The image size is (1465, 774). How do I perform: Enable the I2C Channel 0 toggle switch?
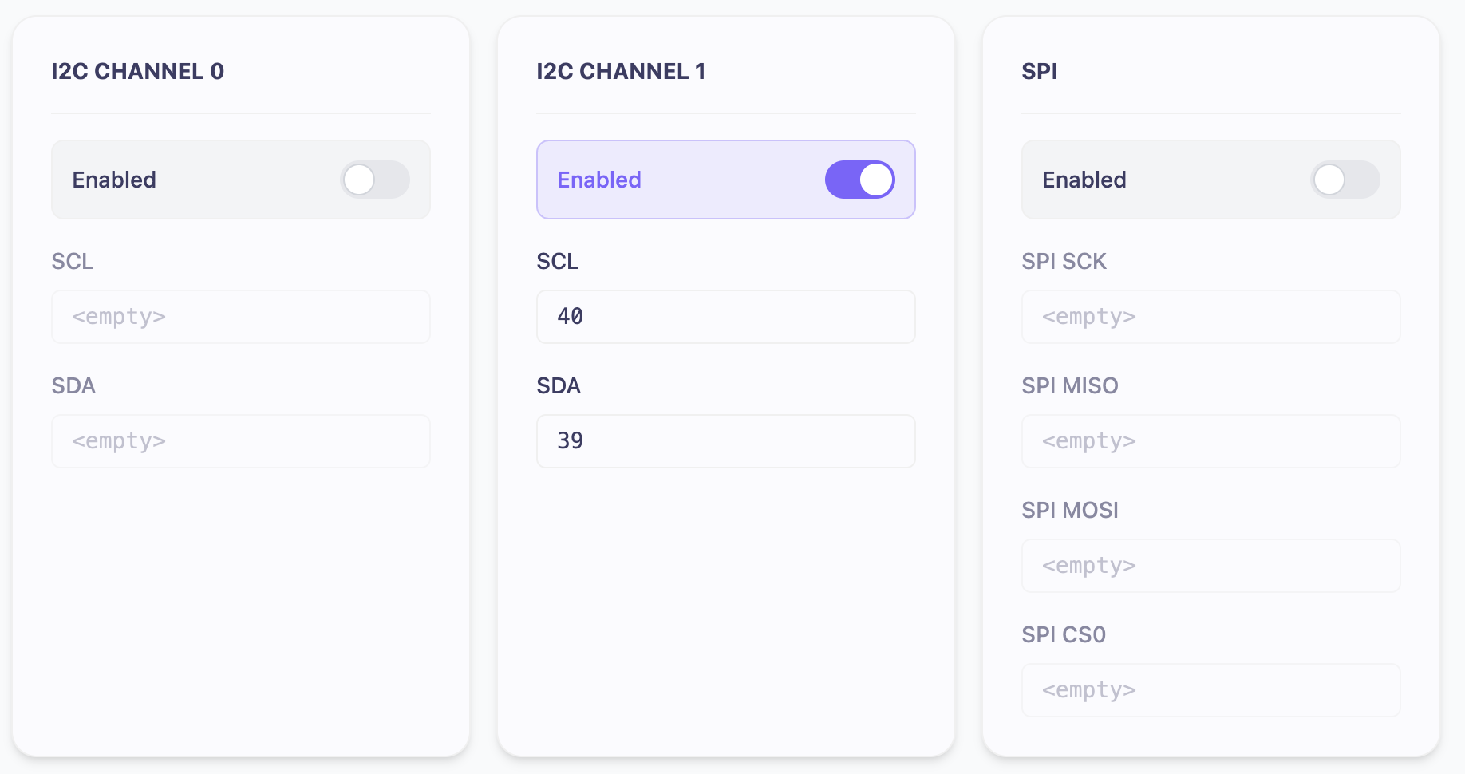pos(375,180)
